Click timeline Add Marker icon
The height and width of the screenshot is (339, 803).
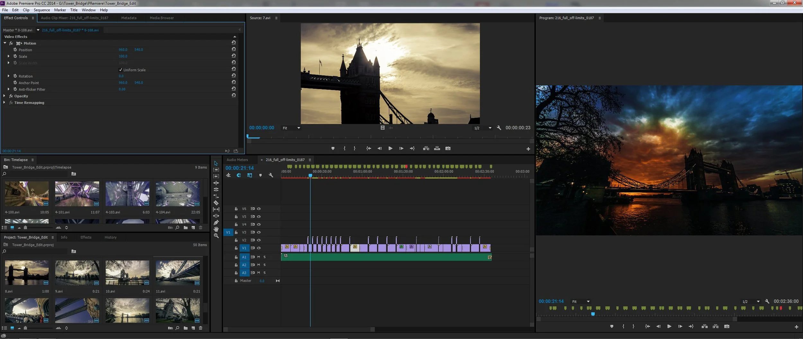260,175
